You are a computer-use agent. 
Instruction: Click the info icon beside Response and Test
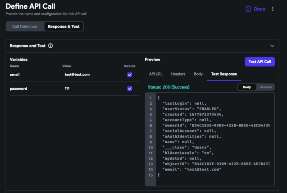pos(50,46)
